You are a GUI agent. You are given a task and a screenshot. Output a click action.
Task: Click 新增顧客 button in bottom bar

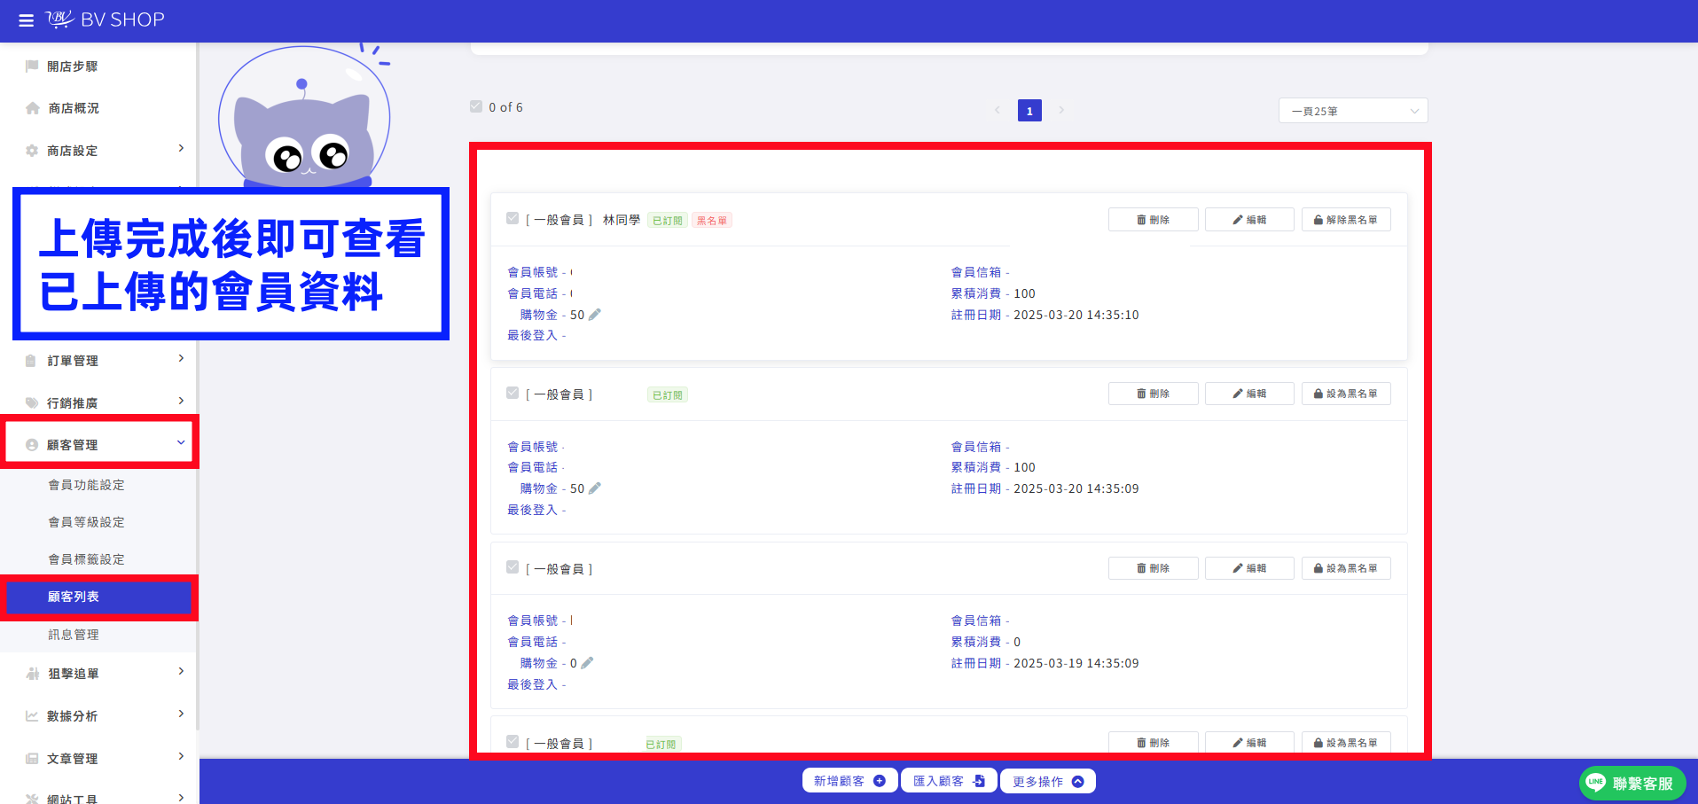849,781
